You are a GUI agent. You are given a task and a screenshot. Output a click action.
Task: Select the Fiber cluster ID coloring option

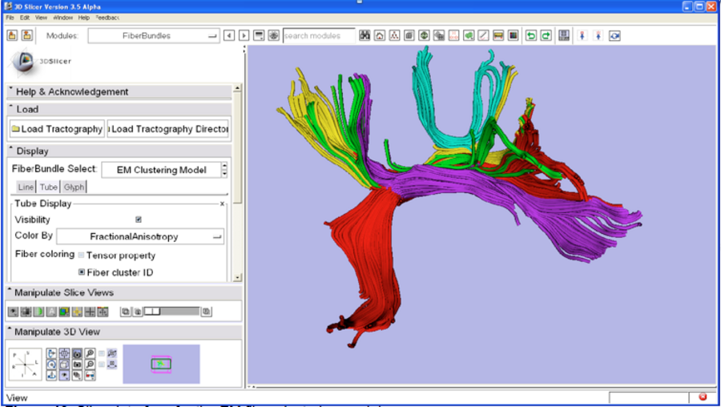click(x=81, y=272)
